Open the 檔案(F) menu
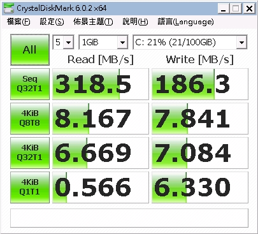This screenshot has width=258, height=234. coord(18,22)
